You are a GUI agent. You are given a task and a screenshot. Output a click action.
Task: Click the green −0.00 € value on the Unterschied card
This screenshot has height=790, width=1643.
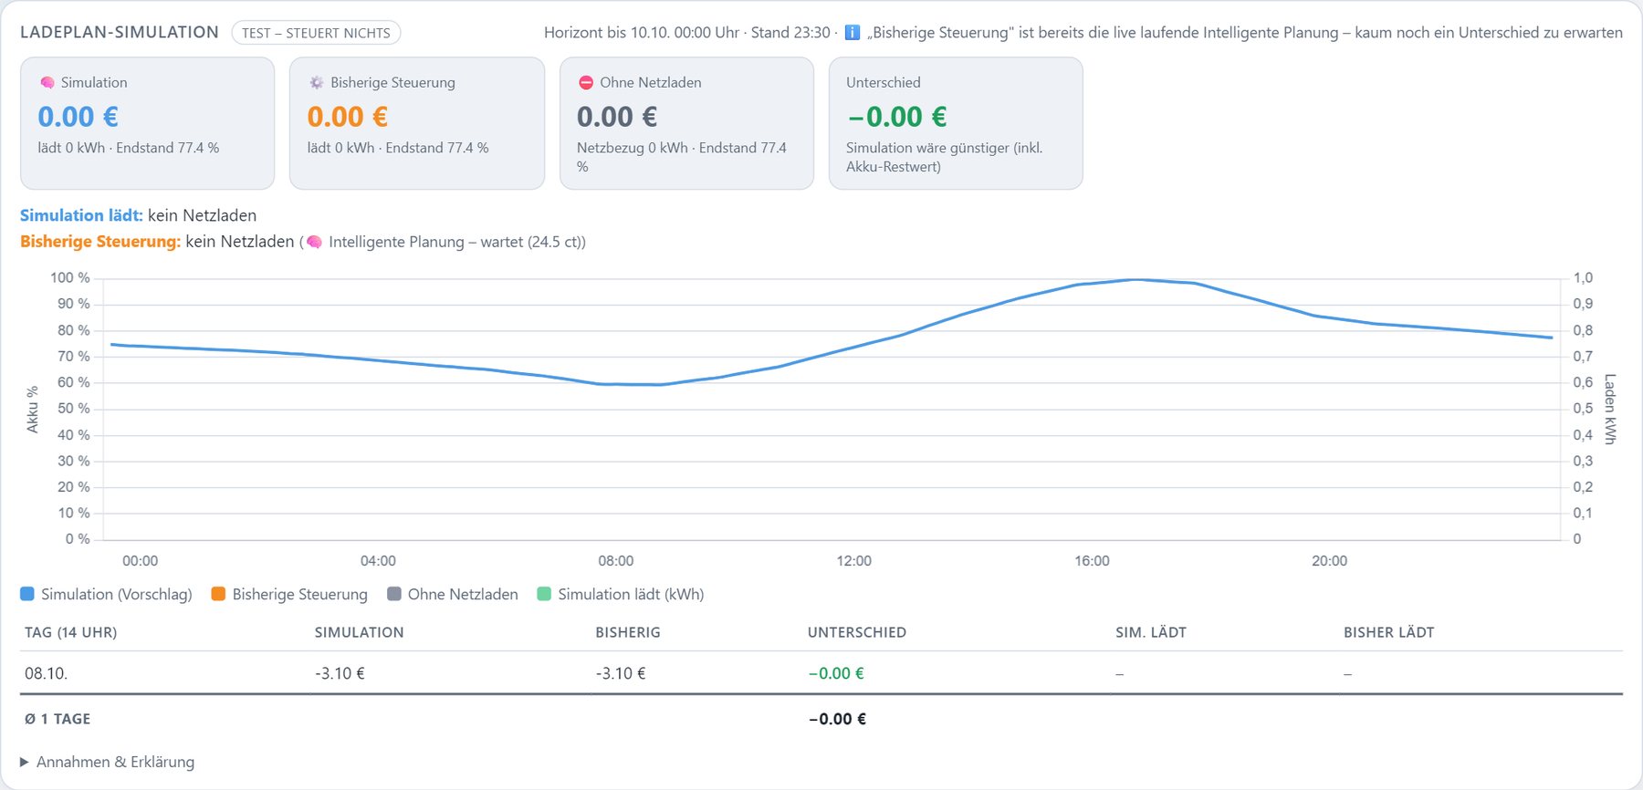tap(896, 117)
